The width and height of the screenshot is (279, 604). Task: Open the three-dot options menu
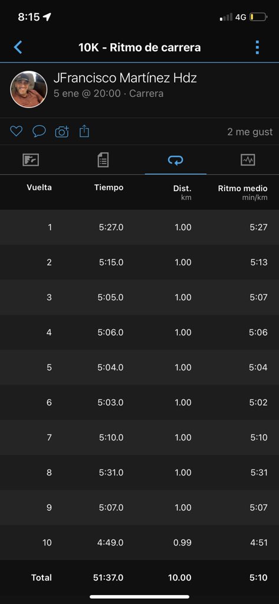(257, 47)
